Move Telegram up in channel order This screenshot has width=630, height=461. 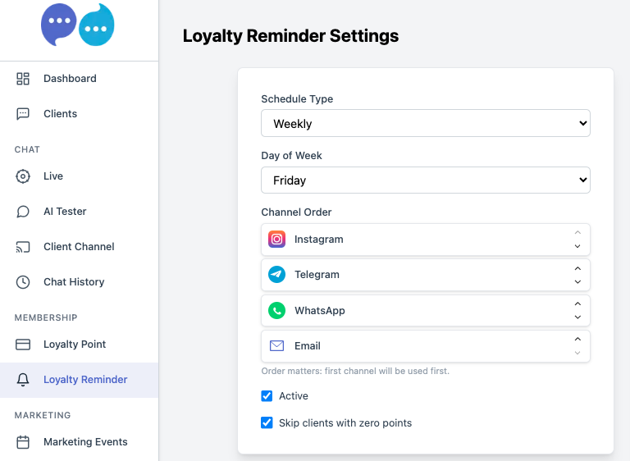pos(577,268)
